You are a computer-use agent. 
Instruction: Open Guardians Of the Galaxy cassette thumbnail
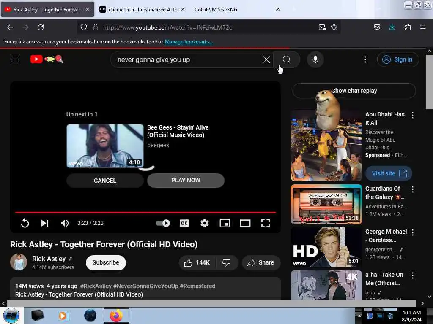tap(326, 204)
